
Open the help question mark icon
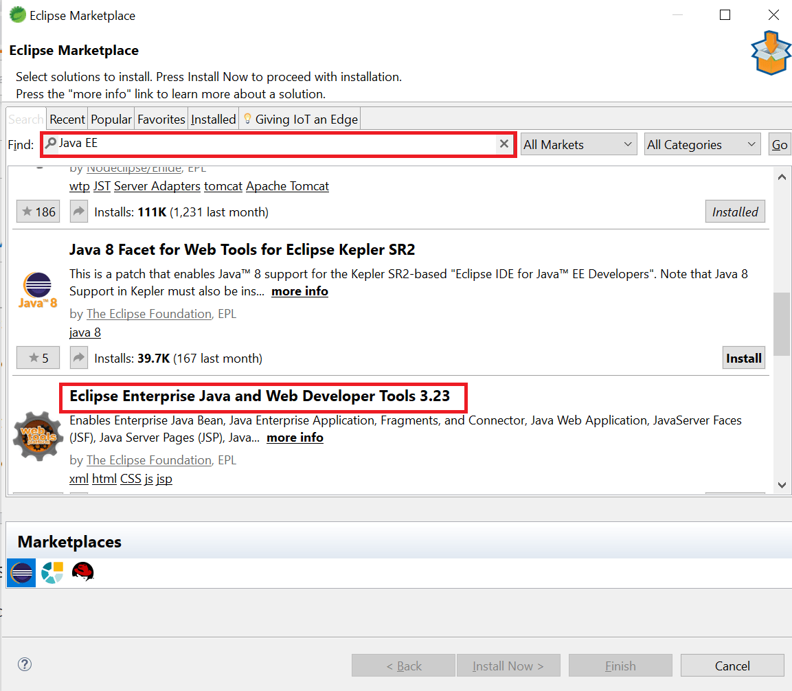(25, 664)
